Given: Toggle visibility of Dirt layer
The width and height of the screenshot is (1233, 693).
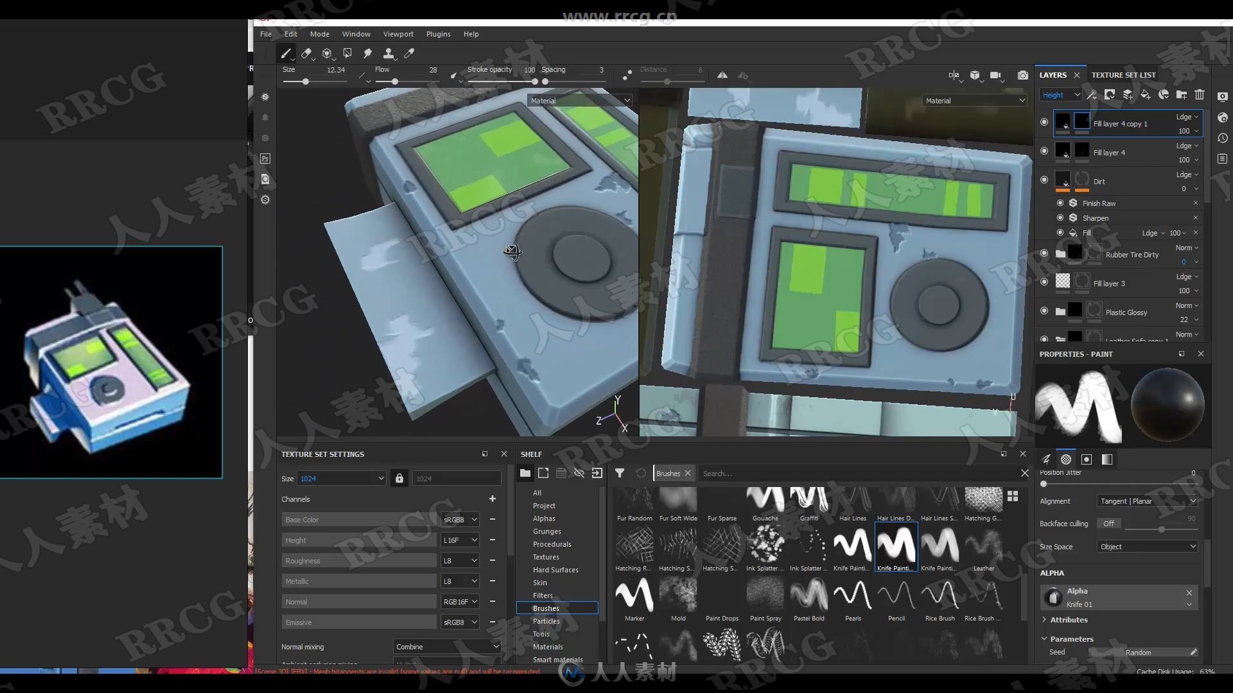Looking at the screenshot, I should pyautogui.click(x=1044, y=180).
